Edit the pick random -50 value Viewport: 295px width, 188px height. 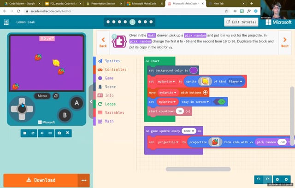point(282,142)
